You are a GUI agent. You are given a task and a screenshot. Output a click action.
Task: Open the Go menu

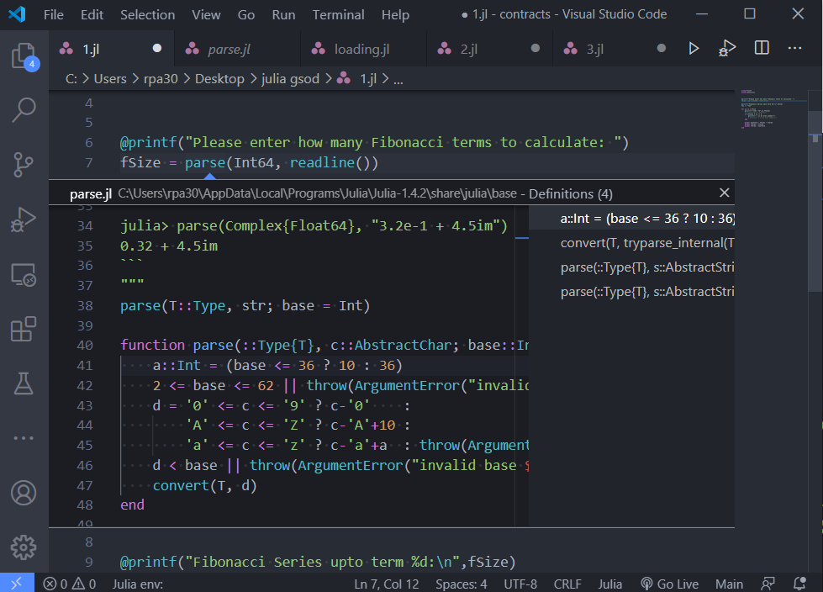coord(246,14)
